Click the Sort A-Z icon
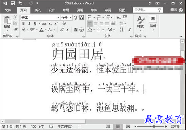This screenshot has height=130, width=186. click(x=121, y=30)
